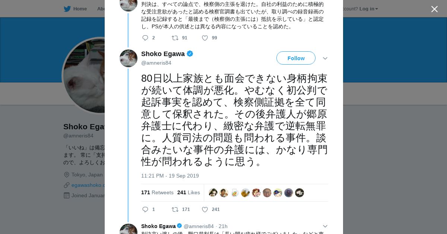Open options chevron on the bottom reply tweet

pyautogui.click(x=325, y=226)
